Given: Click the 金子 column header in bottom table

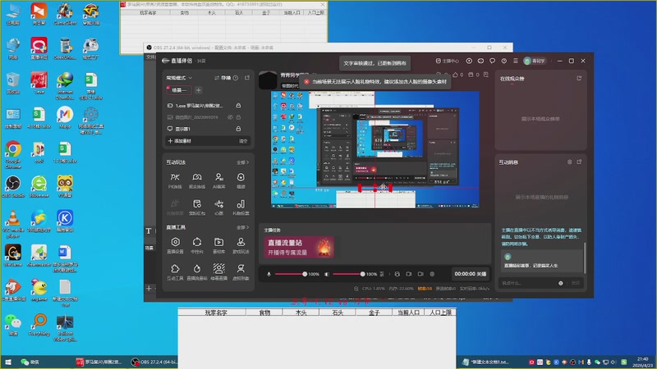Looking at the screenshot, I should 374,312.
